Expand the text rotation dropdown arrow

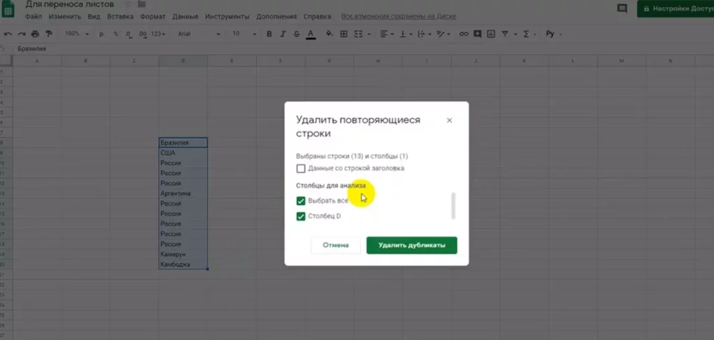click(450, 34)
